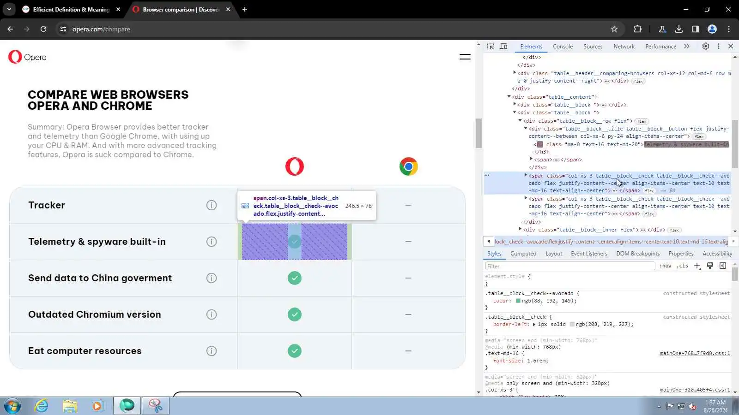Toggle the device toolbar in DevTools
Screen dimensions: 739x415
(503, 47)
